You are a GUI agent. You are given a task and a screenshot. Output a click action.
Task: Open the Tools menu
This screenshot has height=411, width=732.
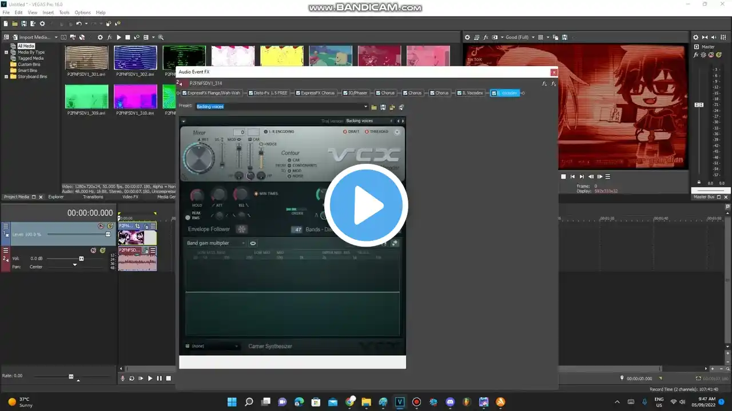(x=64, y=13)
